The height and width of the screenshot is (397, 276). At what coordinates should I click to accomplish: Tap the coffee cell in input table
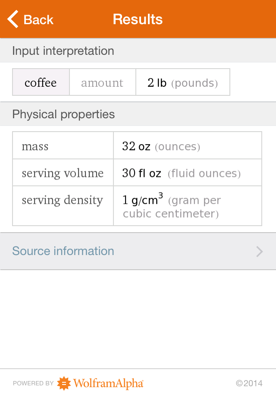41,82
